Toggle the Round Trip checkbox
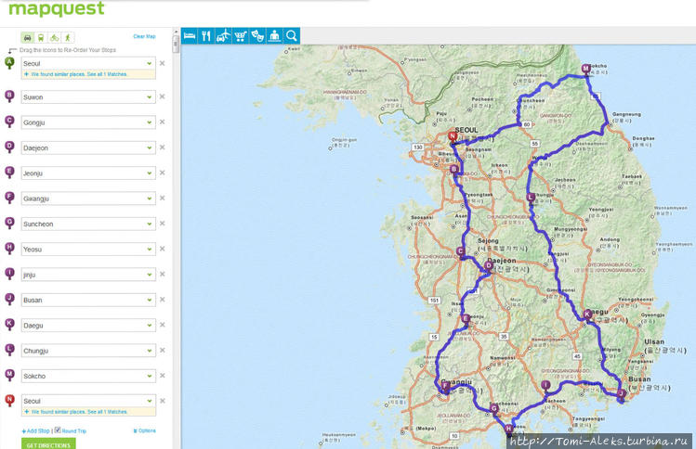The width and height of the screenshot is (696, 449). tap(58, 430)
